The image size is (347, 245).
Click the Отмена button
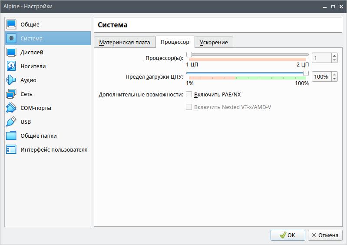[325, 235]
